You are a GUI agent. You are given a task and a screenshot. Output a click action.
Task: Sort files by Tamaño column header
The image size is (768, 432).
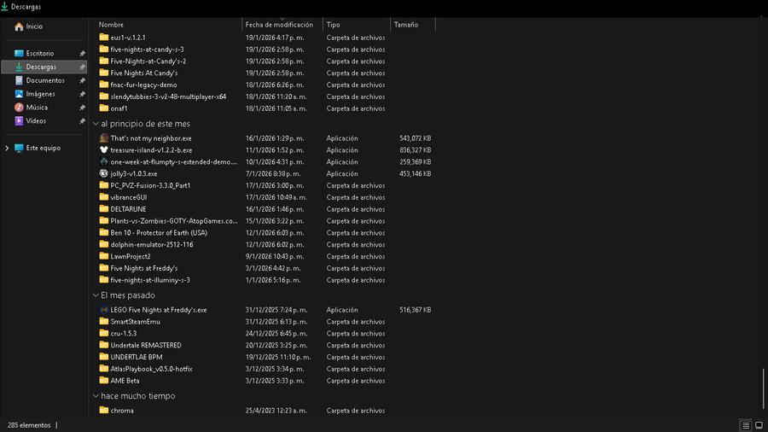click(x=406, y=25)
